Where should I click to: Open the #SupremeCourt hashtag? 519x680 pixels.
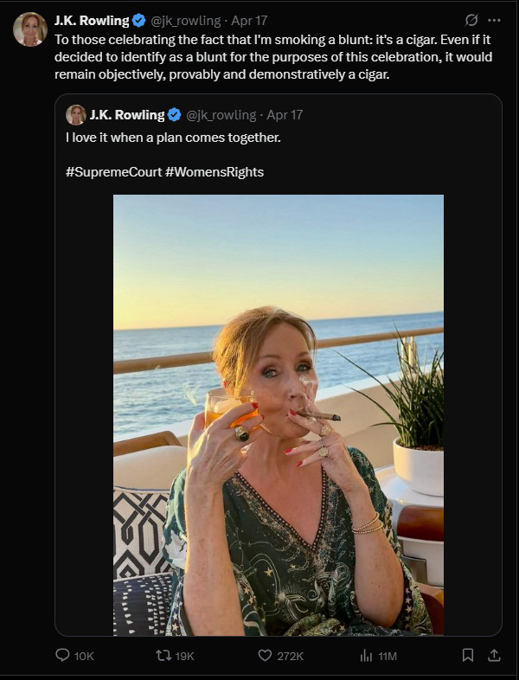(112, 171)
